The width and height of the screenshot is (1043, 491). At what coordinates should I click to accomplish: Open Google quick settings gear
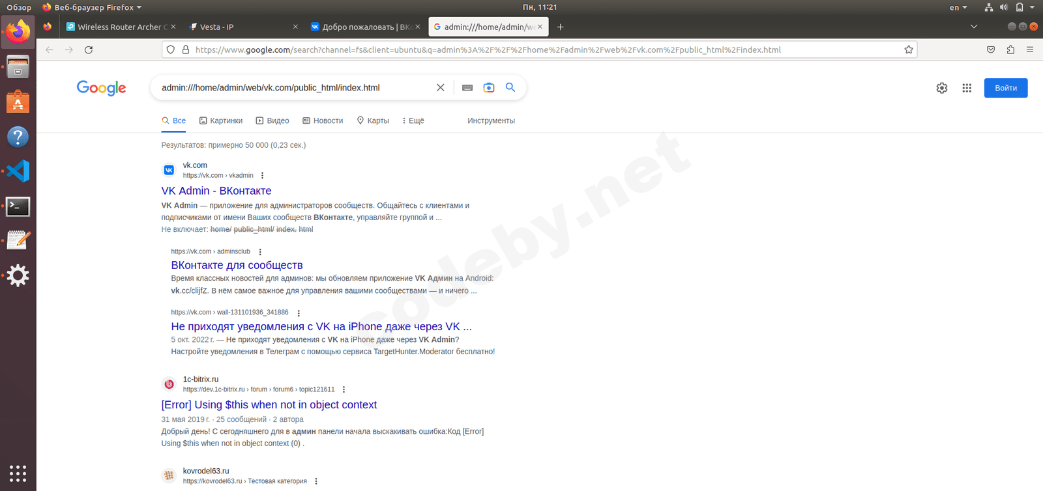coord(942,88)
